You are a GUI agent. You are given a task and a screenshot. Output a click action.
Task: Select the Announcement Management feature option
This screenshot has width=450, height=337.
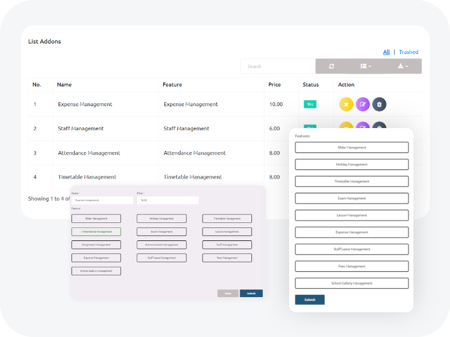[161, 245]
